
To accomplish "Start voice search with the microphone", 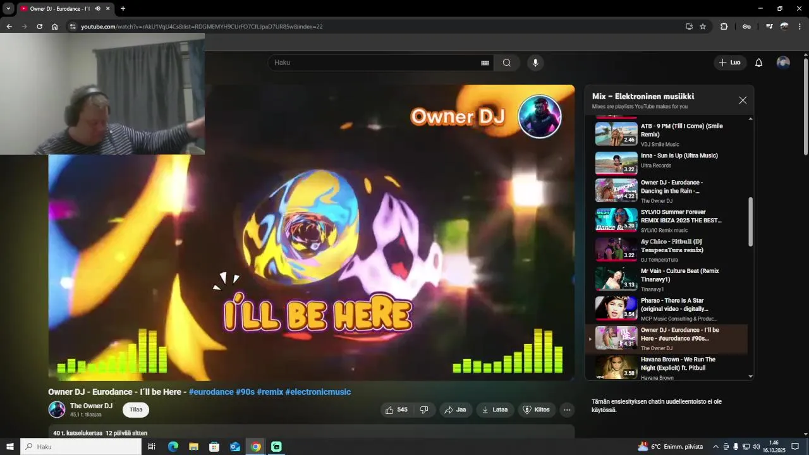I will coord(535,63).
